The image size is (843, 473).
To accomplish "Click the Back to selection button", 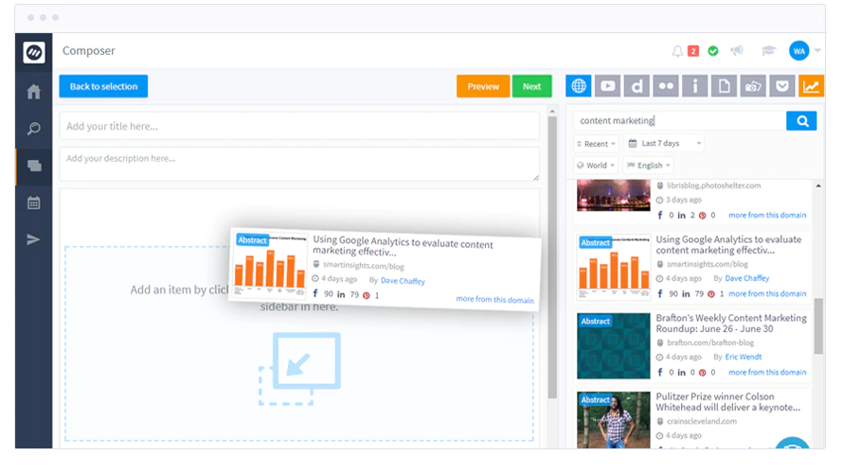I will click(103, 86).
